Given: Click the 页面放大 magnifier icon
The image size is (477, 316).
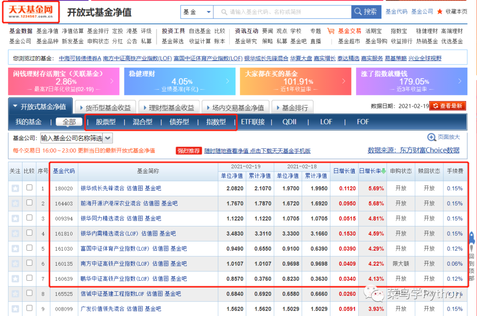Looking at the screenshot, I should [x=432, y=137].
